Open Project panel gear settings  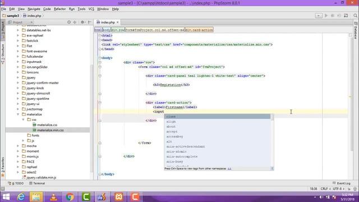point(82,22)
